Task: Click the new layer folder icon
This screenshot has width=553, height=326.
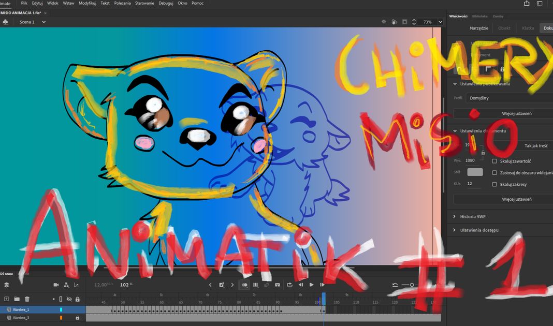Action: [x=17, y=299]
